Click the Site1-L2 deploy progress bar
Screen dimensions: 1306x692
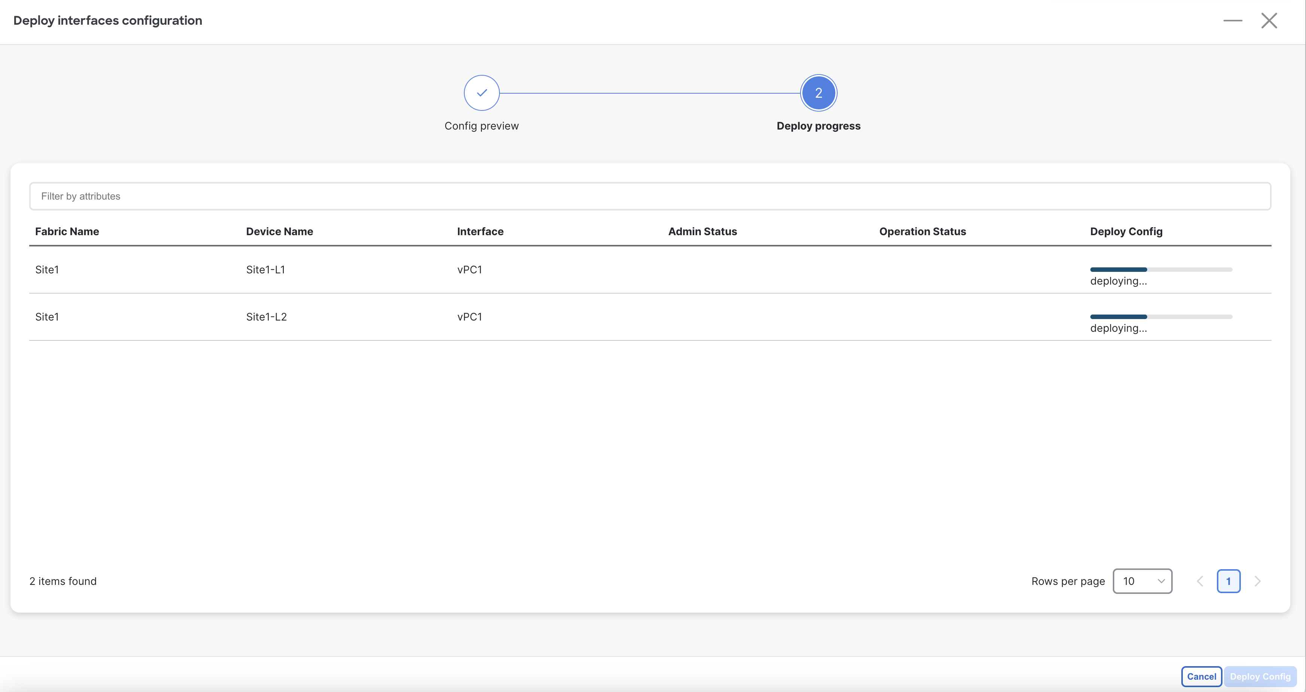[x=1161, y=316]
